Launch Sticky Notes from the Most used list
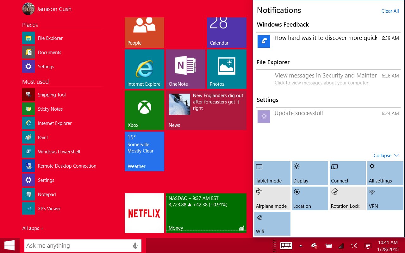 click(x=63, y=109)
